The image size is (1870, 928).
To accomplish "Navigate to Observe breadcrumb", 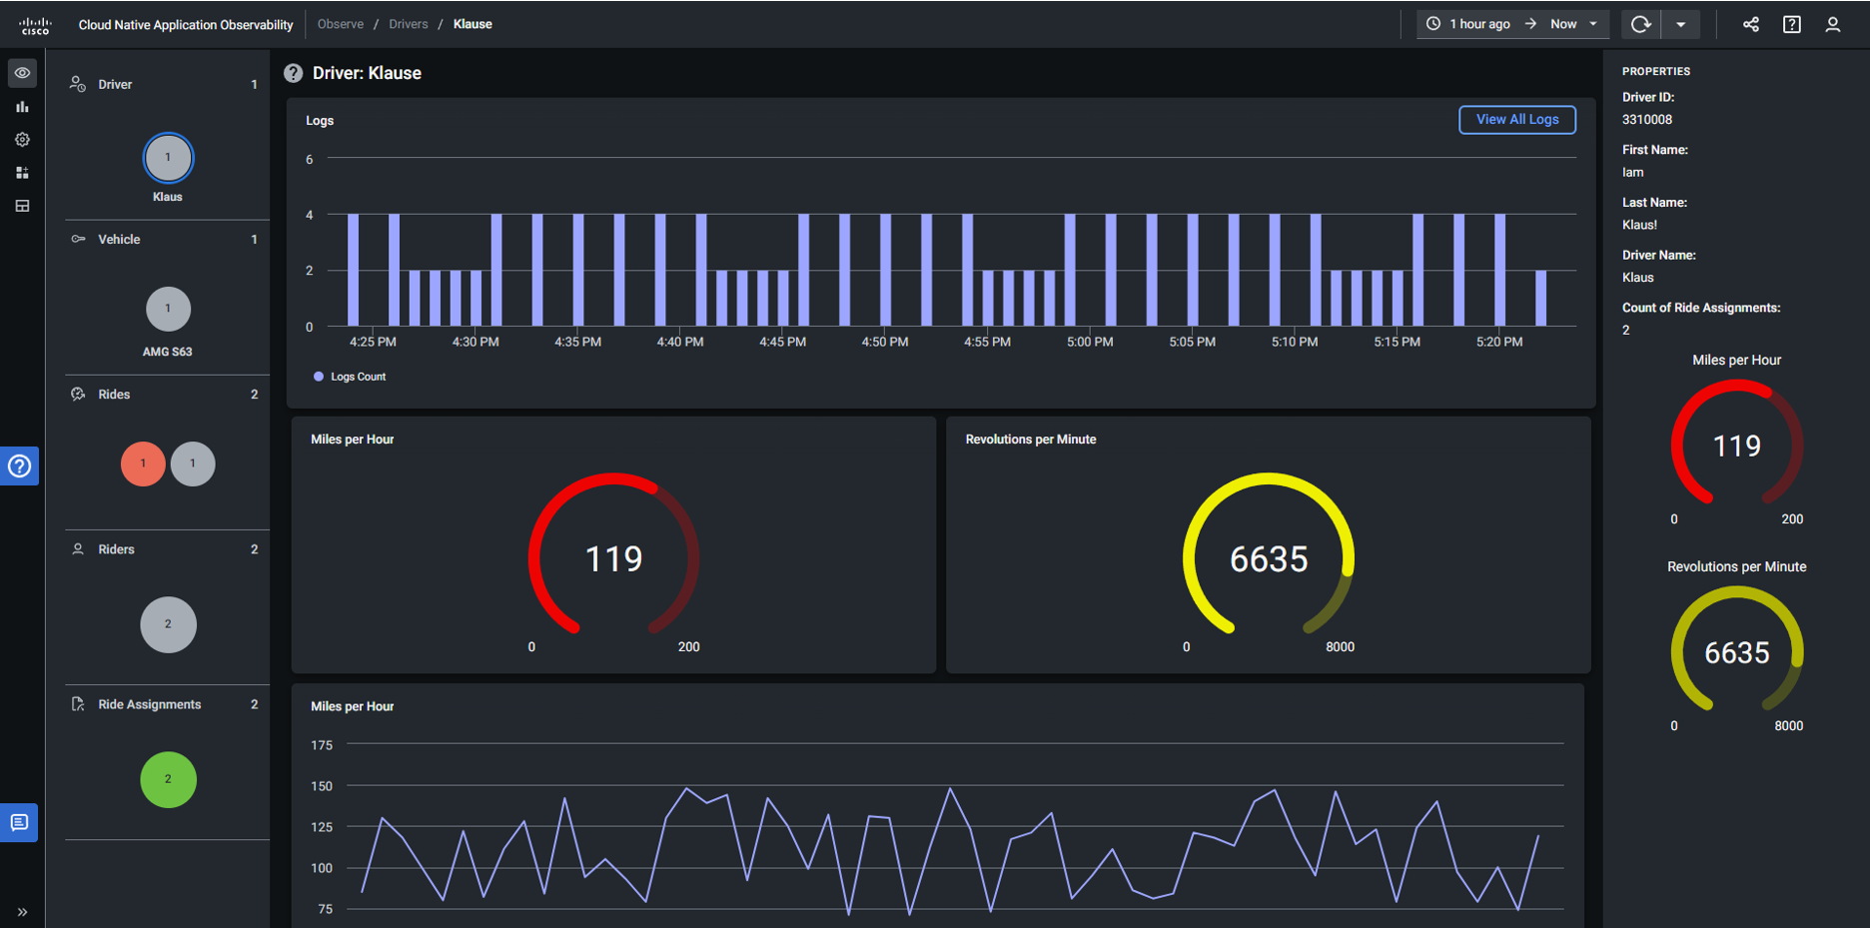I will (340, 24).
